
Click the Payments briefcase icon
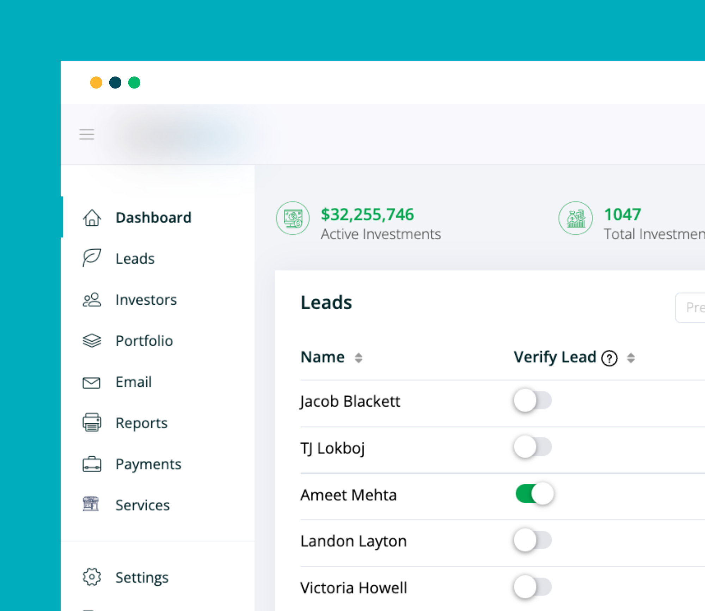pos(92,464)
